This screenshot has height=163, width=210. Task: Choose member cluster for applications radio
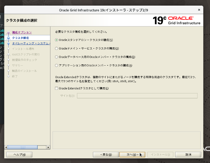56,65
